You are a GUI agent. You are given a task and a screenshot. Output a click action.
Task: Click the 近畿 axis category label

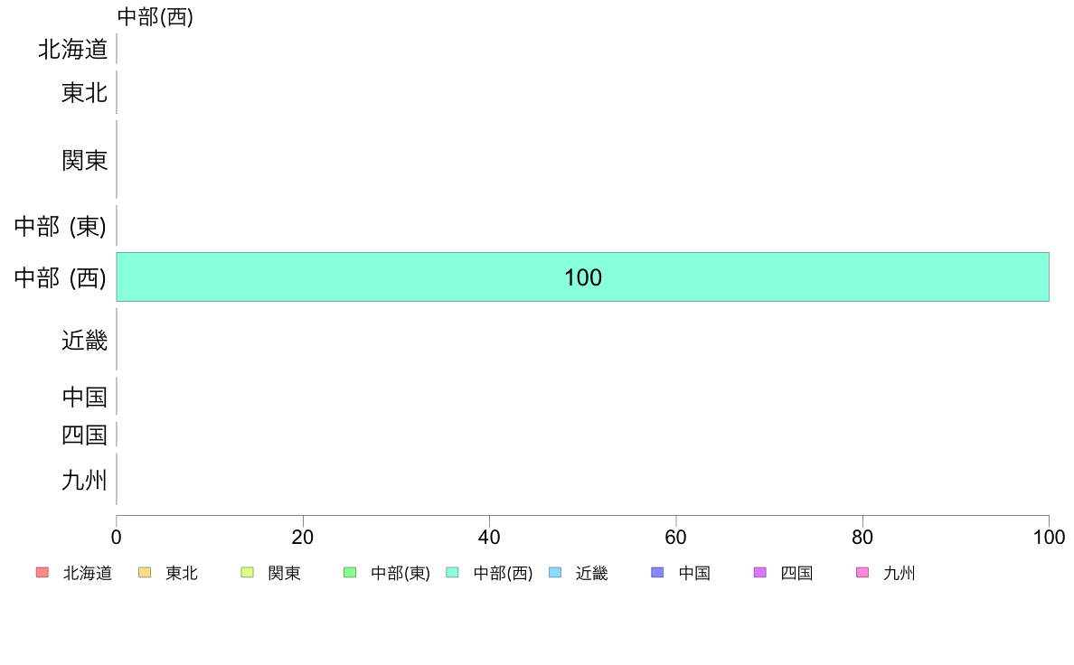click(85, 341)
